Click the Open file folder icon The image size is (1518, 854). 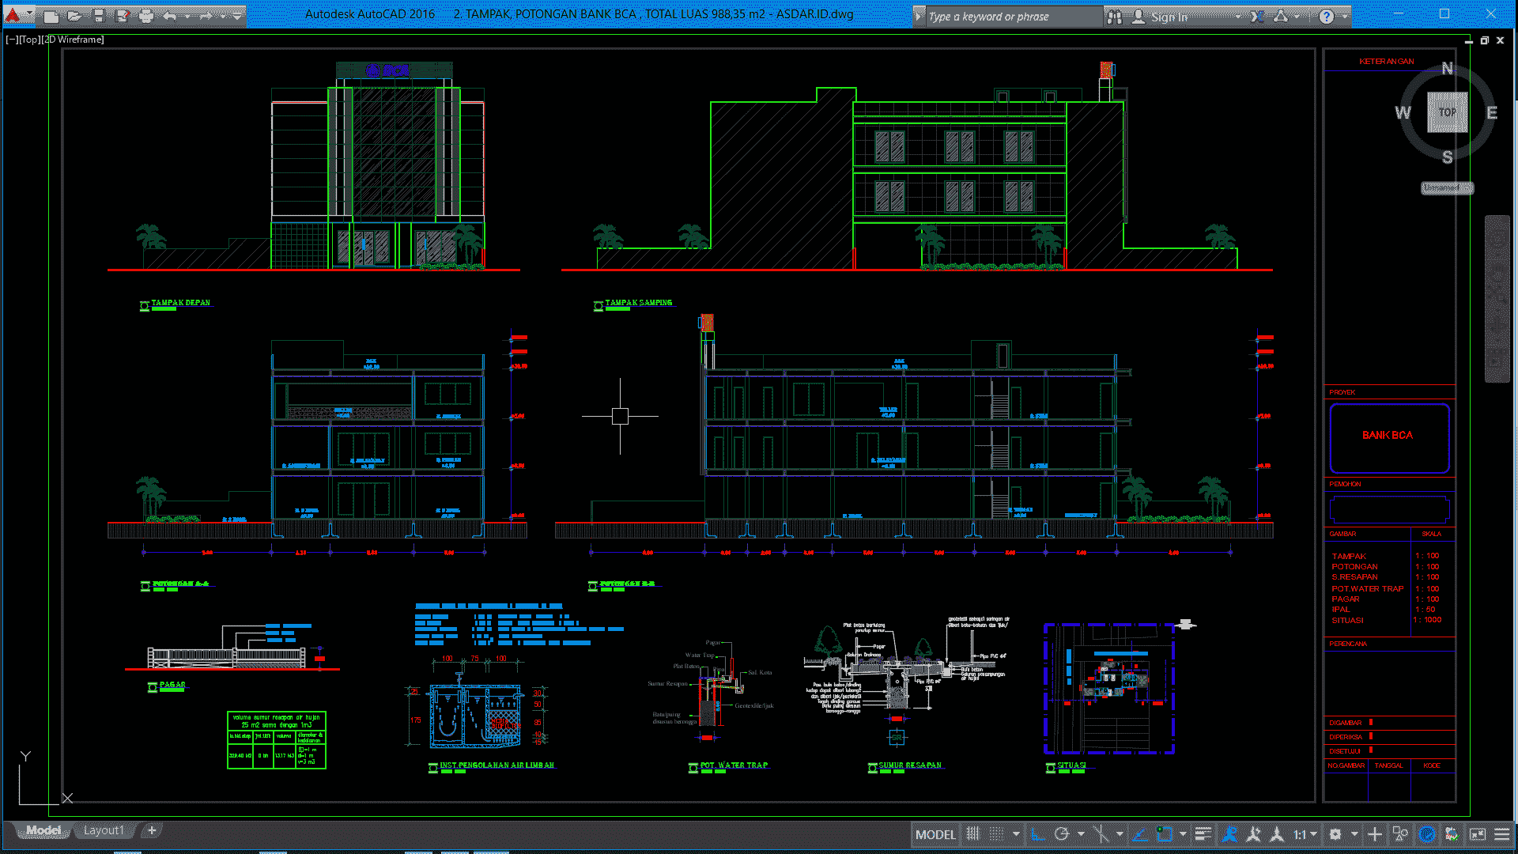pos(75,15)
